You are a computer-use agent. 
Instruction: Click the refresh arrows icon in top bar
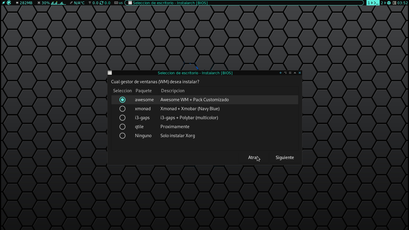102,3
